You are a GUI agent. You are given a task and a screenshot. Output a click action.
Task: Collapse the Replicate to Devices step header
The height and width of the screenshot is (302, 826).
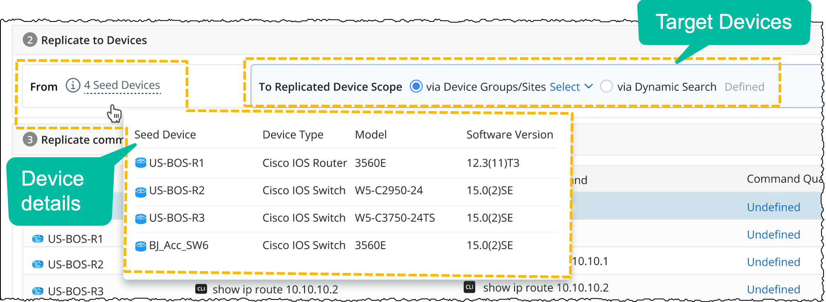[94, 40]
